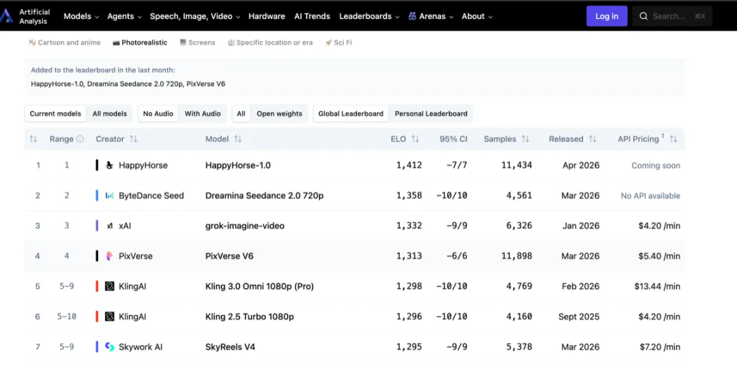Screen dimensions: 737x371
Task: Expand the Models navigation dropdown
Action: coord(81,16)
